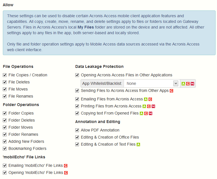Viewport: 217px width, 179px height.
Task: Click G badge after Opening 'mobilEcho' File Links
Action: click(x=66, y=173)
